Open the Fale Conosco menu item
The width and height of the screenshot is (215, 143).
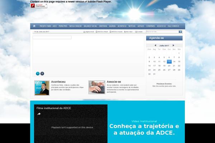coord(173,26)
